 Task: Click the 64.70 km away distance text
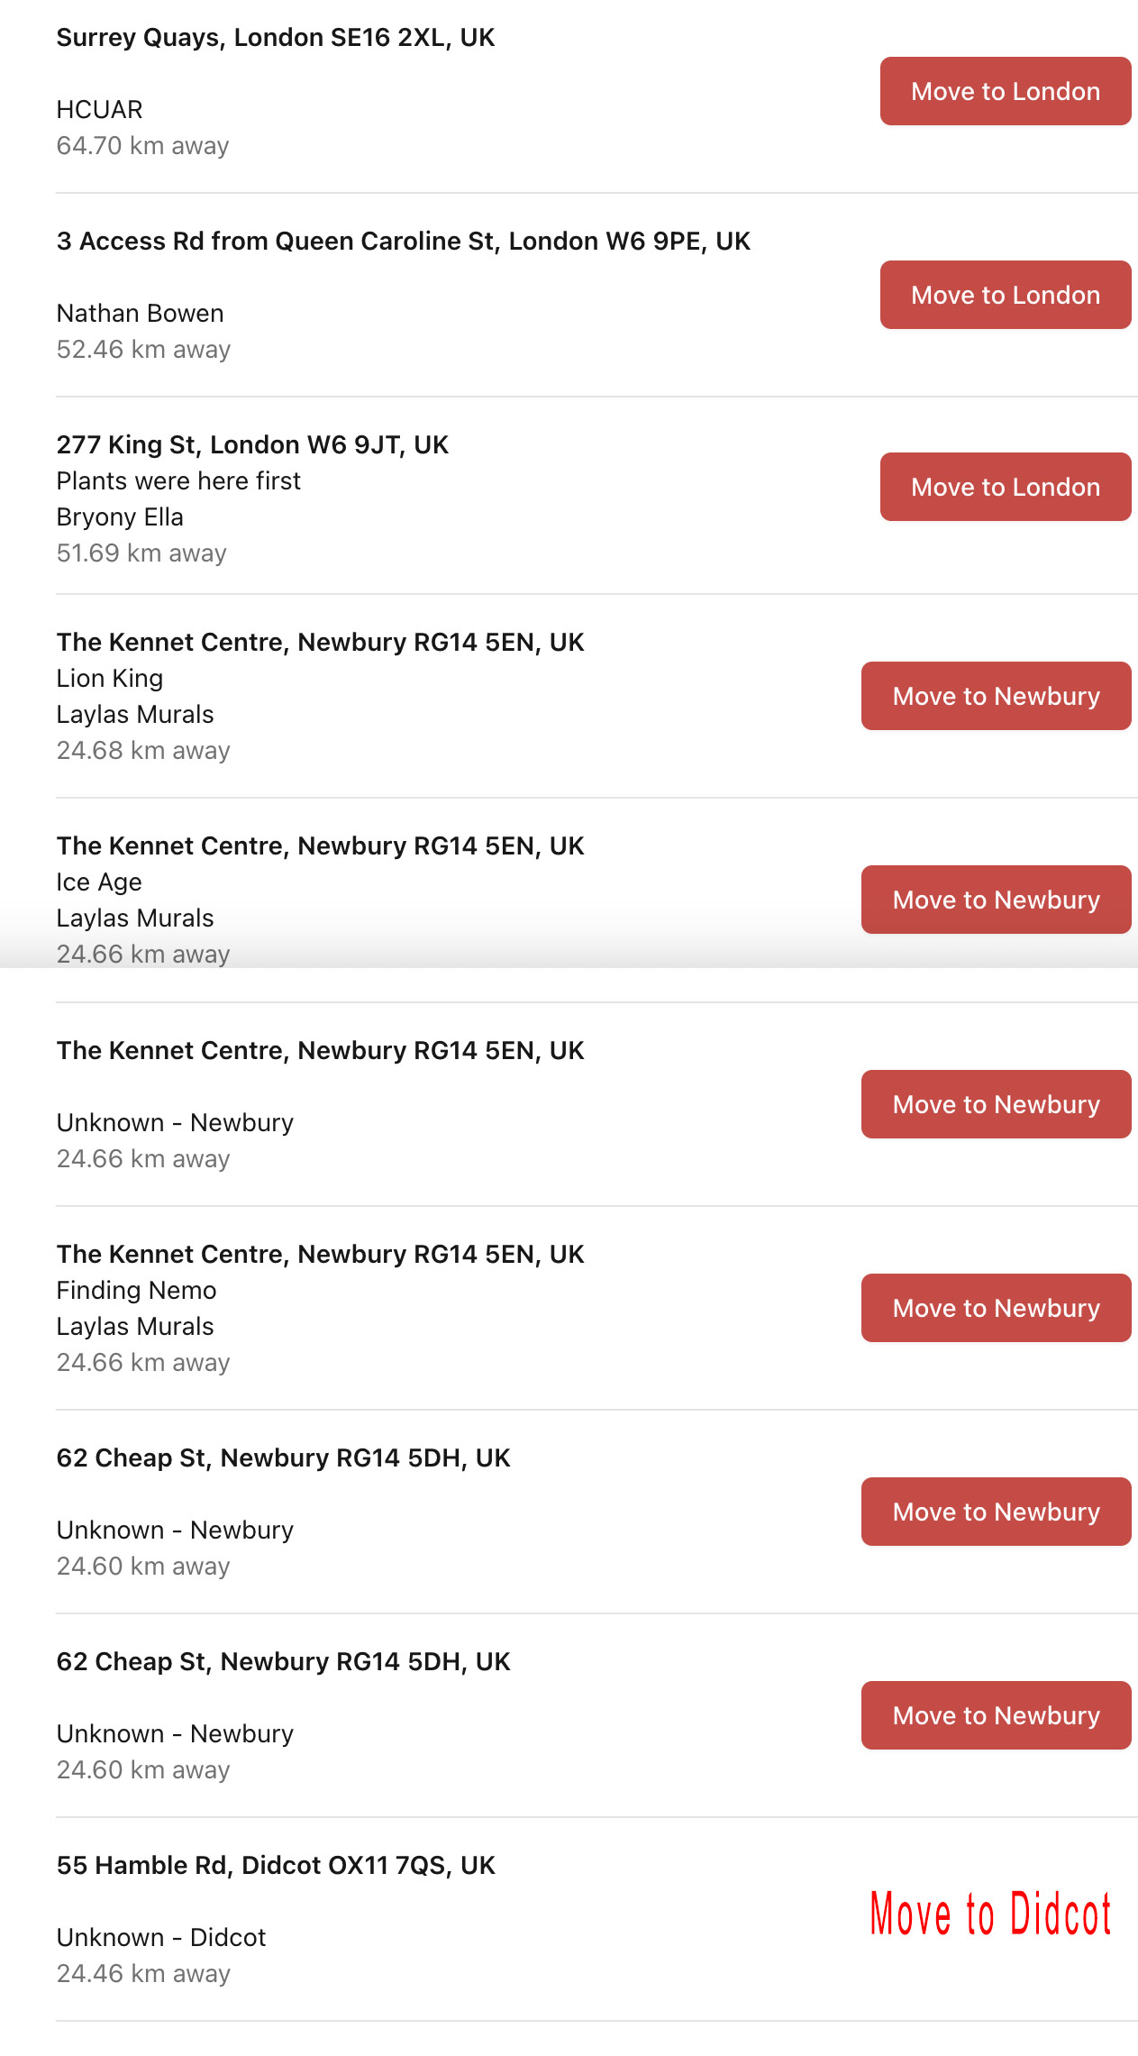[142, 146]
